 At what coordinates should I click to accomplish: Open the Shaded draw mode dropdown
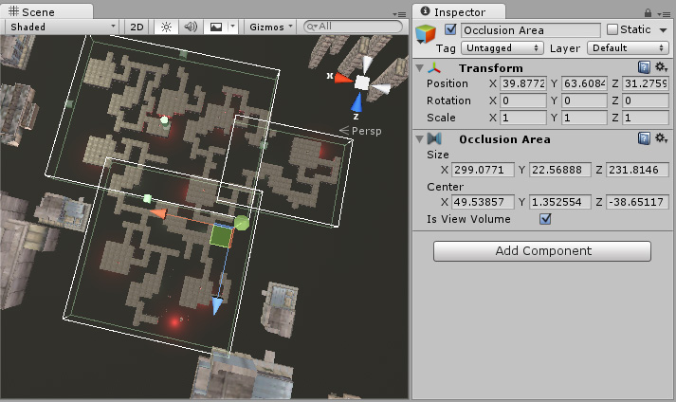pyautogui.click(x=61, y=27)
